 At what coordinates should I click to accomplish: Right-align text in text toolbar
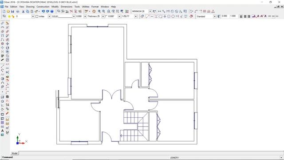249,16
